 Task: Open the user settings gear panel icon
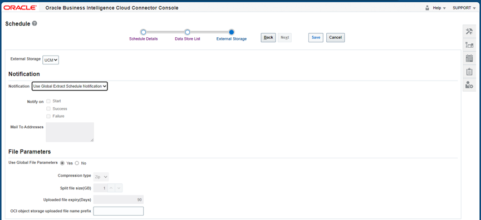tap(469, 85)
